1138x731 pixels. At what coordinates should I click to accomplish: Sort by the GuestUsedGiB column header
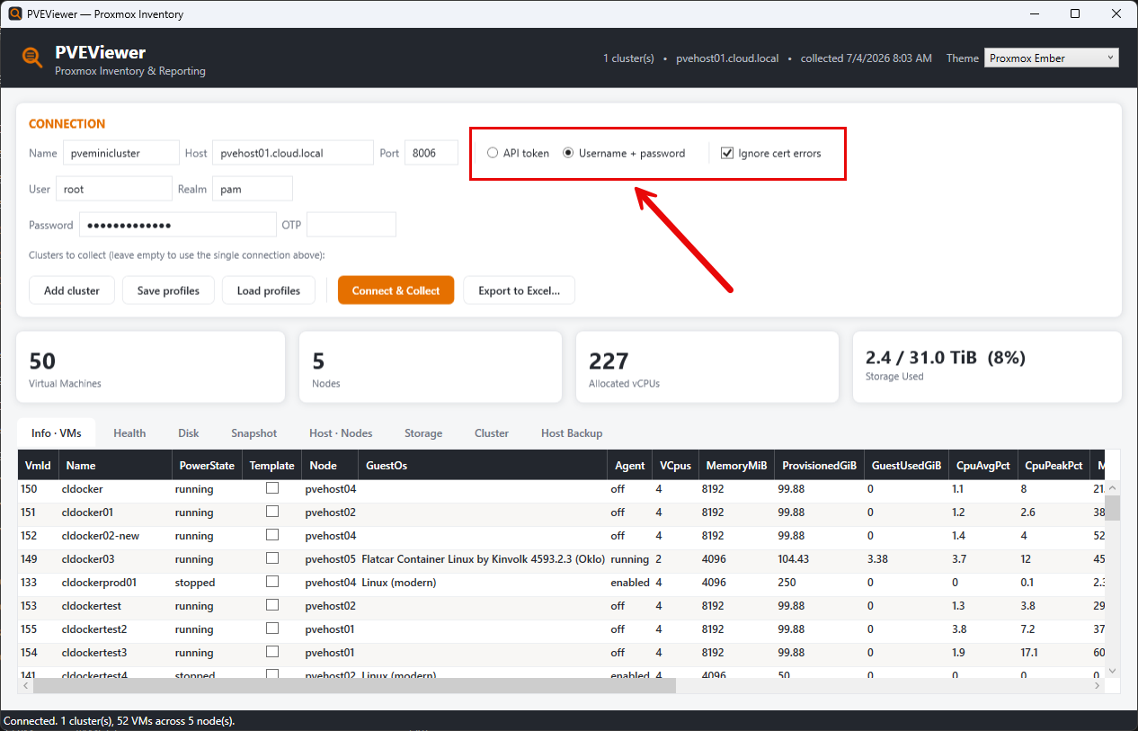tap(906, 465)
